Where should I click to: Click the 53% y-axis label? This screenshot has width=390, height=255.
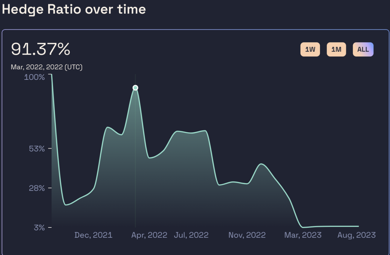[x=37, y=149]
